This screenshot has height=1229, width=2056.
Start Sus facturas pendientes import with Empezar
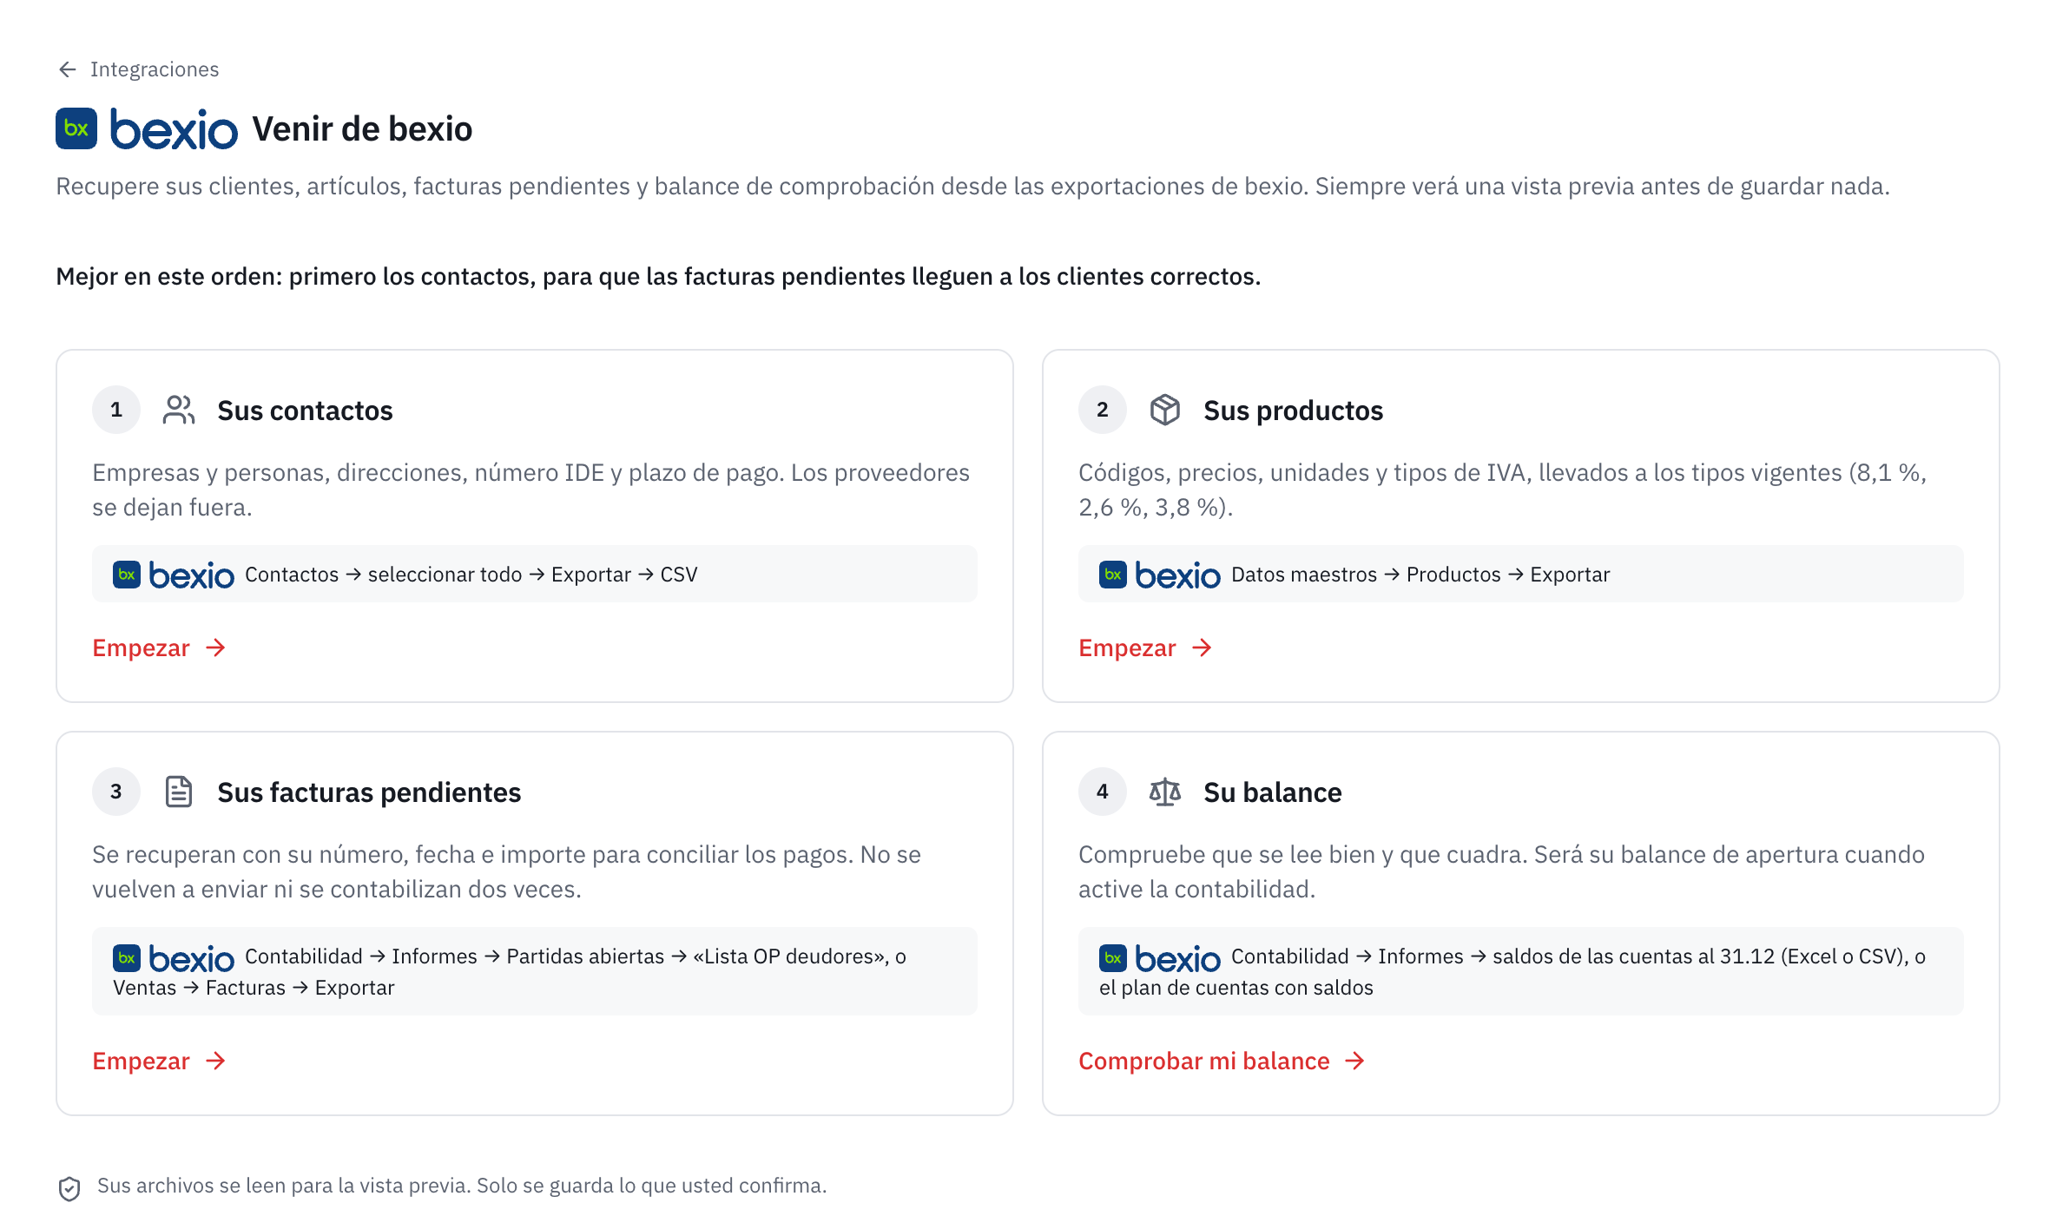pos(160,1061)
